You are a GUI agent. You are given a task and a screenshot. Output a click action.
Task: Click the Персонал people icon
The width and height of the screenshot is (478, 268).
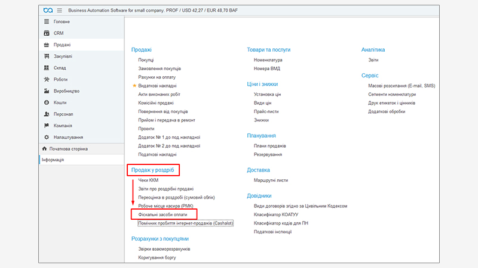[47, 114]
